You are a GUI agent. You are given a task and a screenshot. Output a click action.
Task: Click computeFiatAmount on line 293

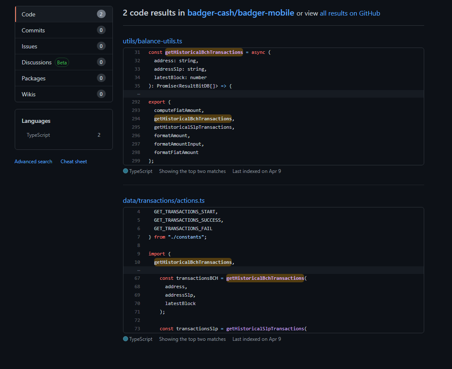click(x=178, y=111)
